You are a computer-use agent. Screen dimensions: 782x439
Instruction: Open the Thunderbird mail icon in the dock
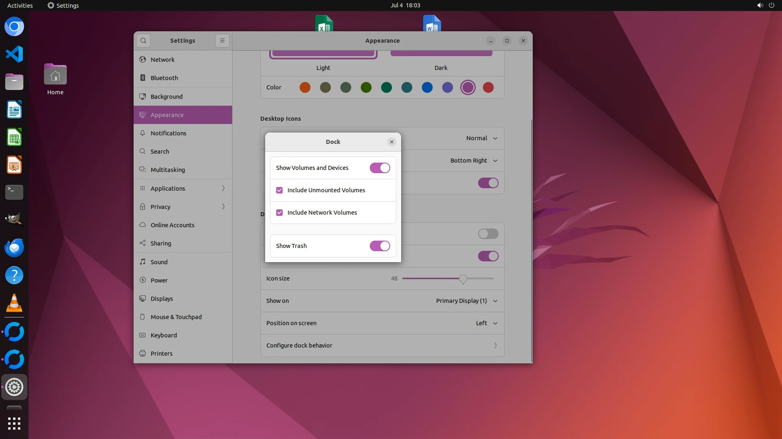(x=14, y=248)
